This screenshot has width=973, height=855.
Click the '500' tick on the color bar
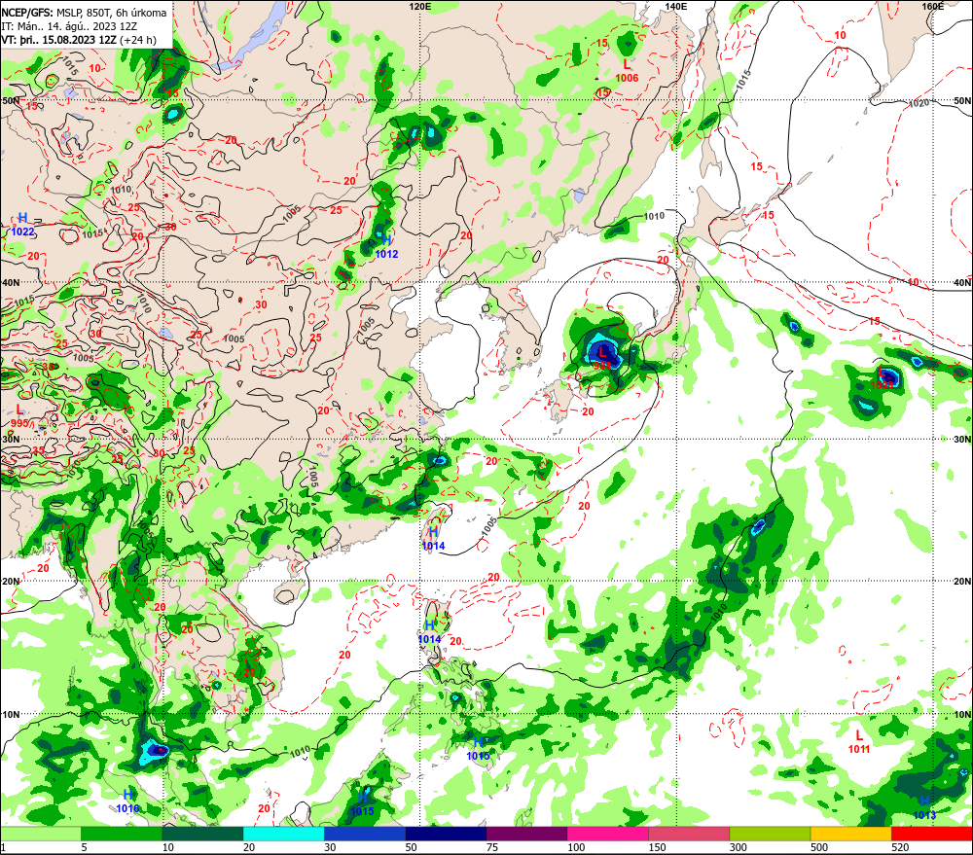pyautogui.click(x=819, y=847)
